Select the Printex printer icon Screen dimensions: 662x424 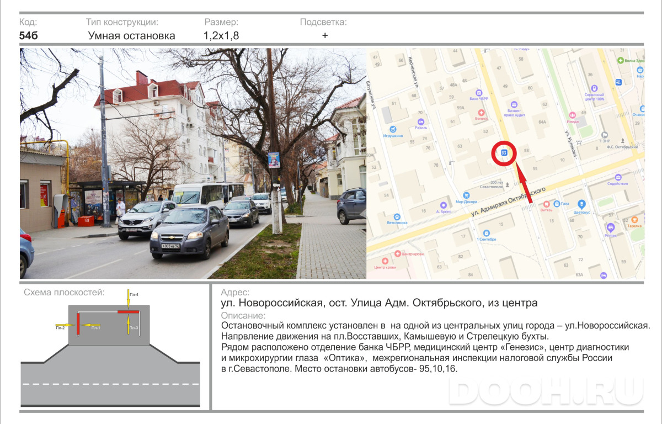point(610,227)
